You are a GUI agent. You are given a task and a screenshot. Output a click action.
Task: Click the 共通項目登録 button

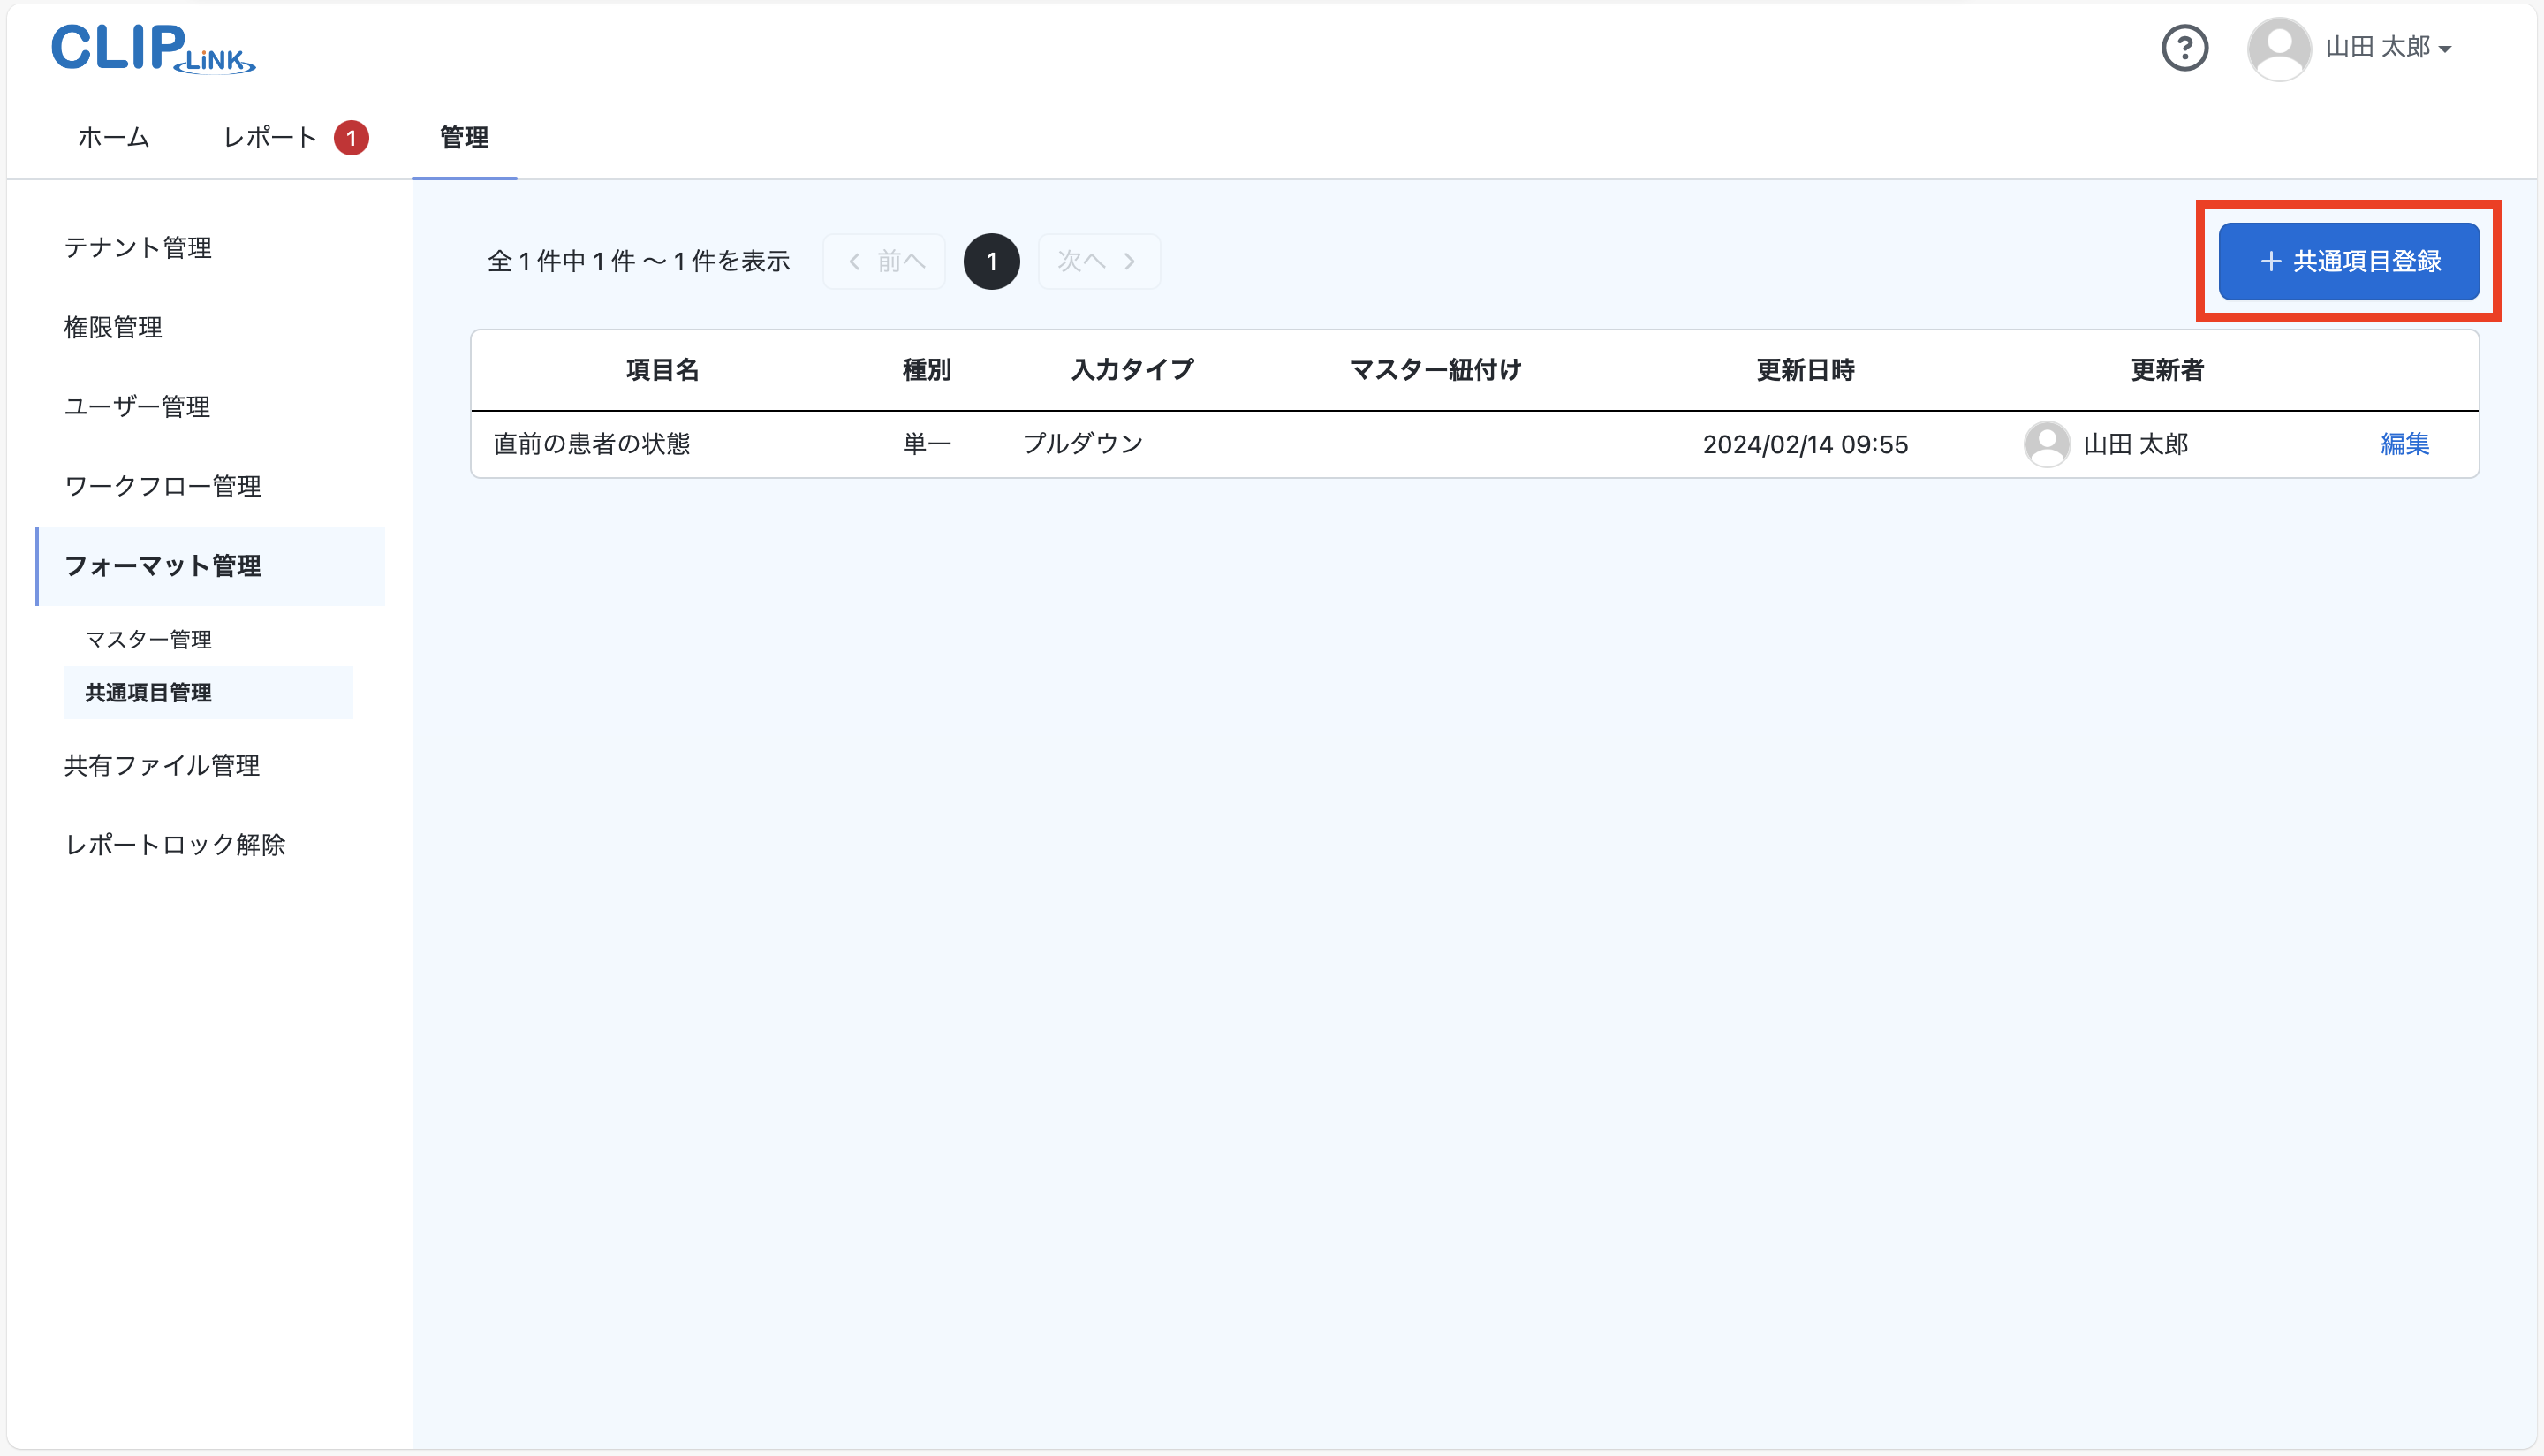tap(2348, 261)
